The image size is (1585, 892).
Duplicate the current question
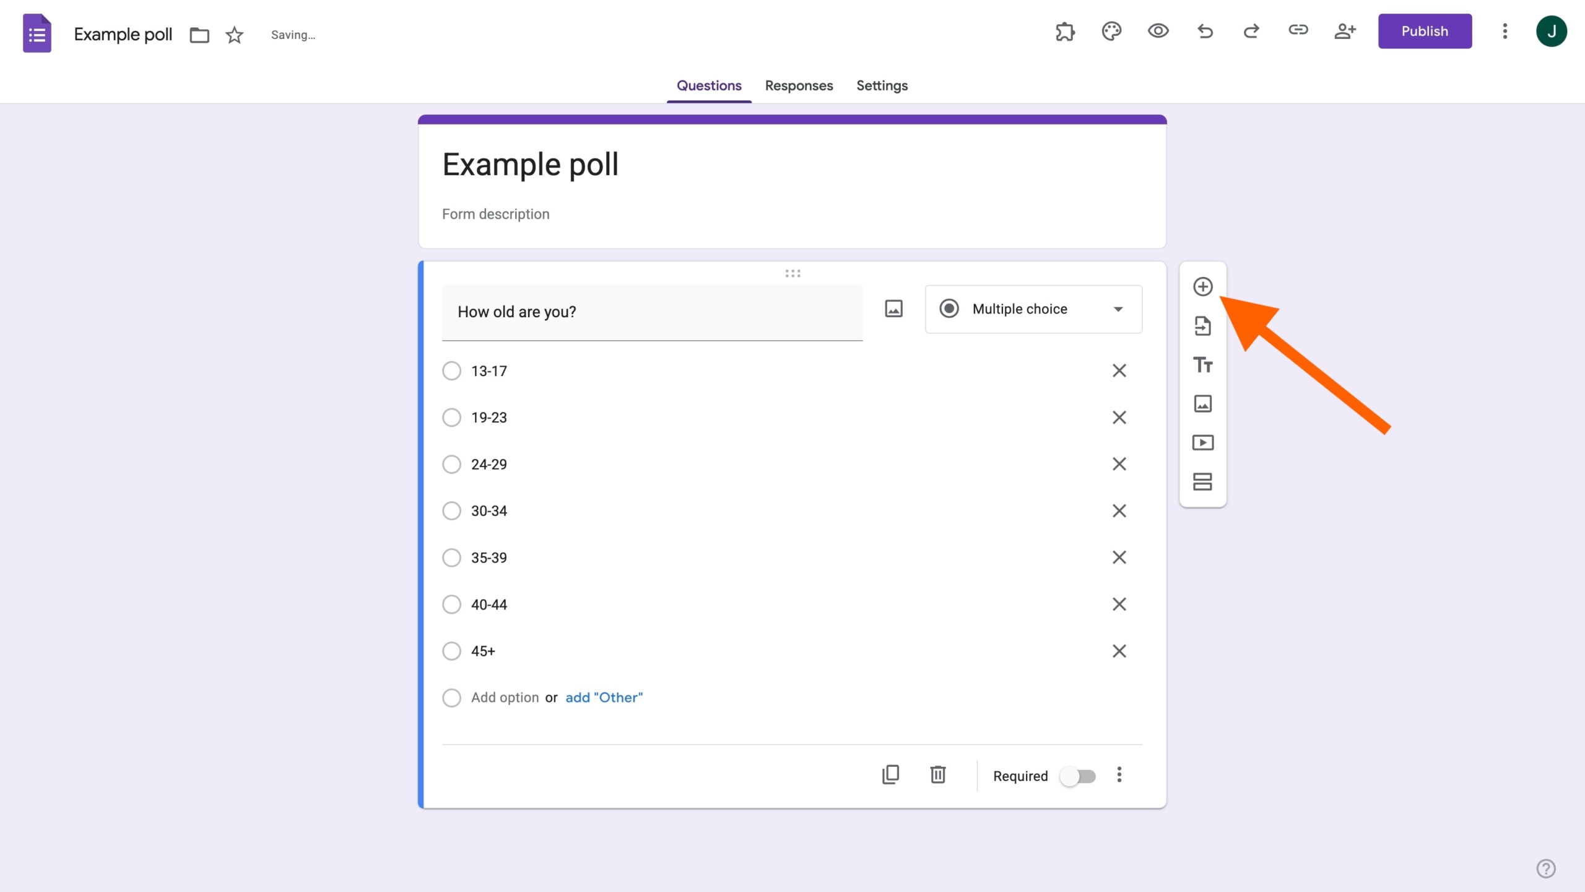[890, 775]
